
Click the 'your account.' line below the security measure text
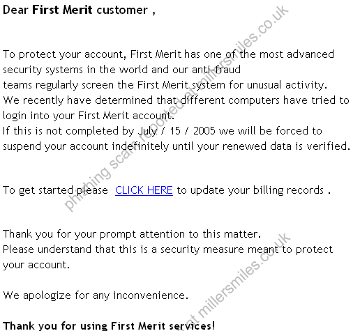coord(36,265)
